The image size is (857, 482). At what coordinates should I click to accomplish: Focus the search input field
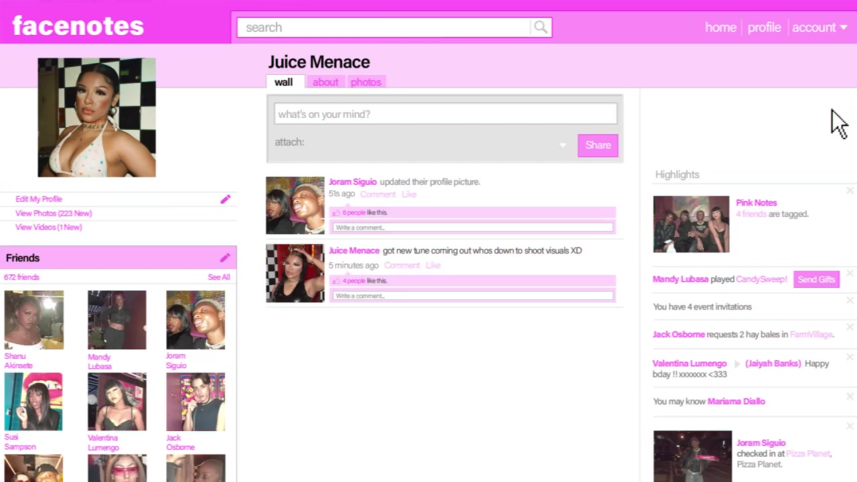384,27
